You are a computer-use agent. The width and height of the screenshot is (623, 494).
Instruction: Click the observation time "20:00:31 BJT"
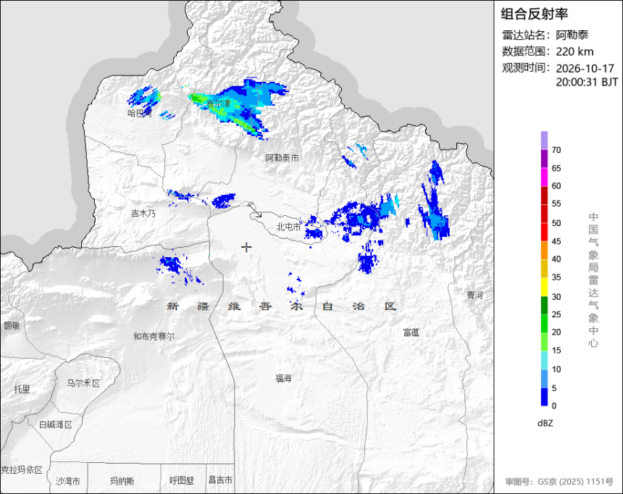click(x=587, y=83)
